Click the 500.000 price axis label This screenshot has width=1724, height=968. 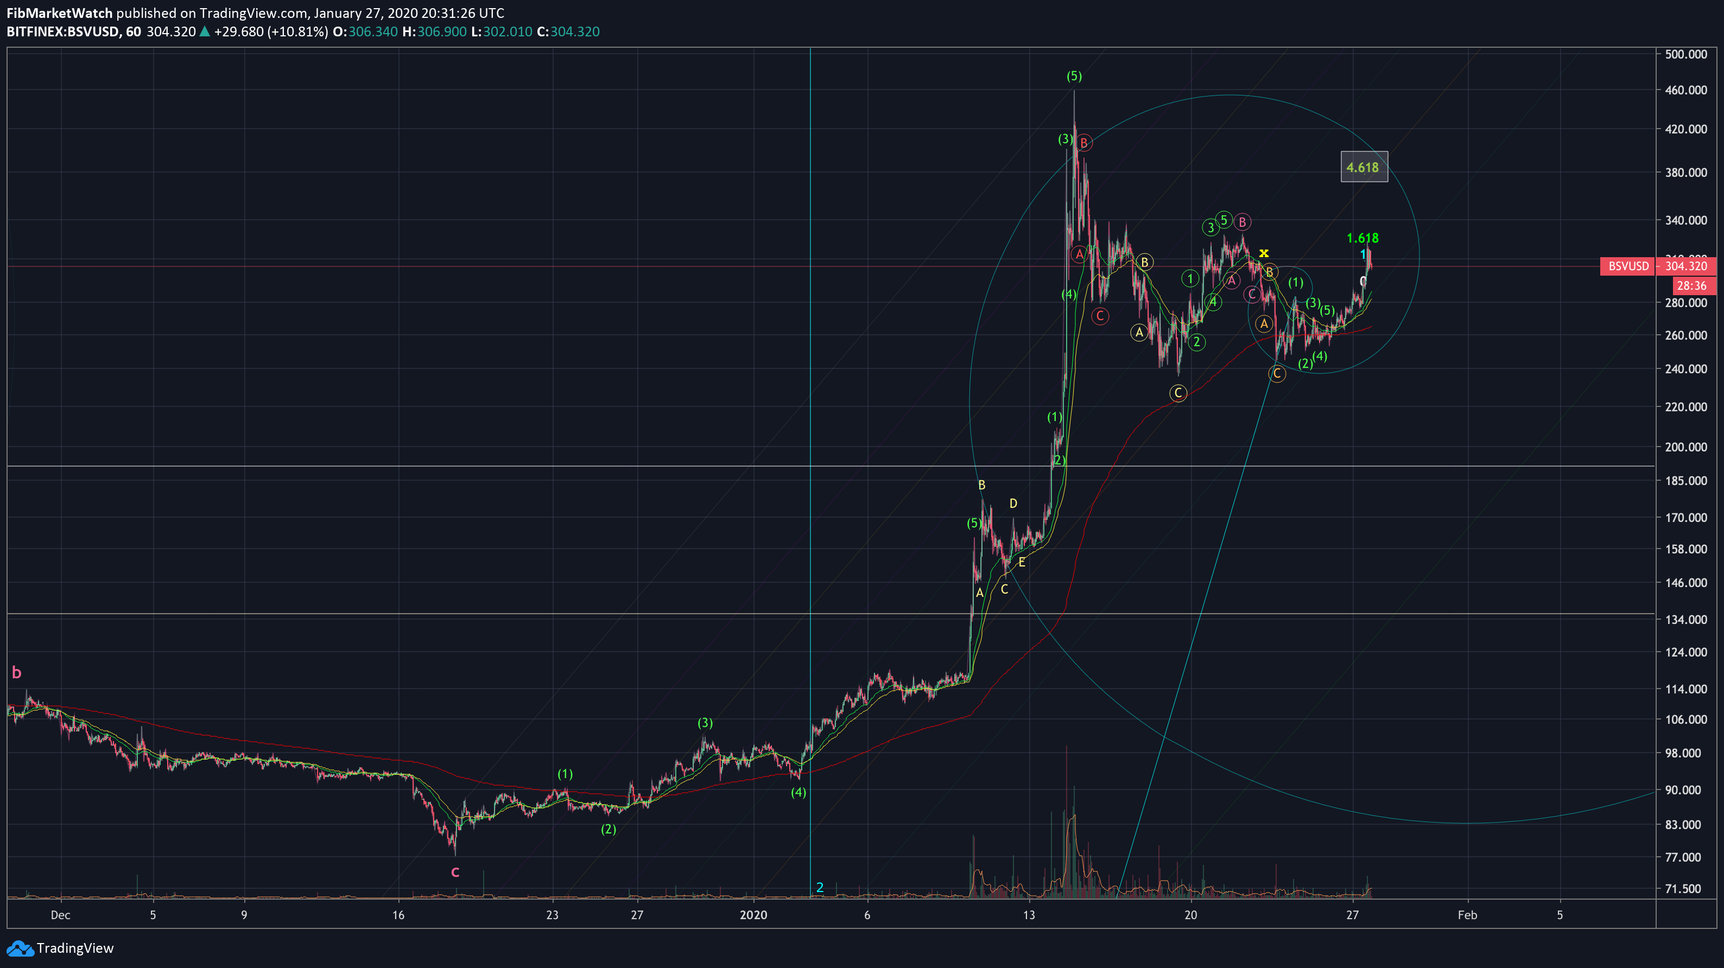click(x=1686, y=54)
